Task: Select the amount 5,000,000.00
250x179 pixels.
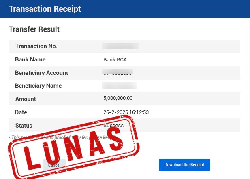Action: tap(118, 98)
